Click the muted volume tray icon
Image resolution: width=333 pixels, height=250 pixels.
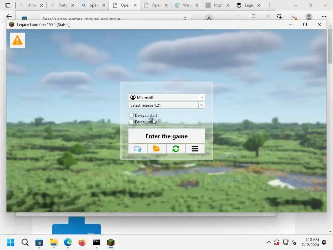(x=294, y=242)
